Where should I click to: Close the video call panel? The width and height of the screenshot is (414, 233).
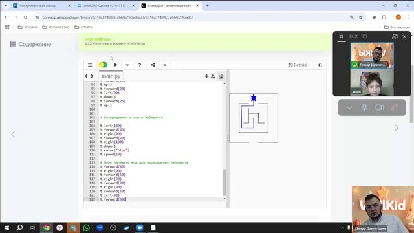[x=404, y=37]
